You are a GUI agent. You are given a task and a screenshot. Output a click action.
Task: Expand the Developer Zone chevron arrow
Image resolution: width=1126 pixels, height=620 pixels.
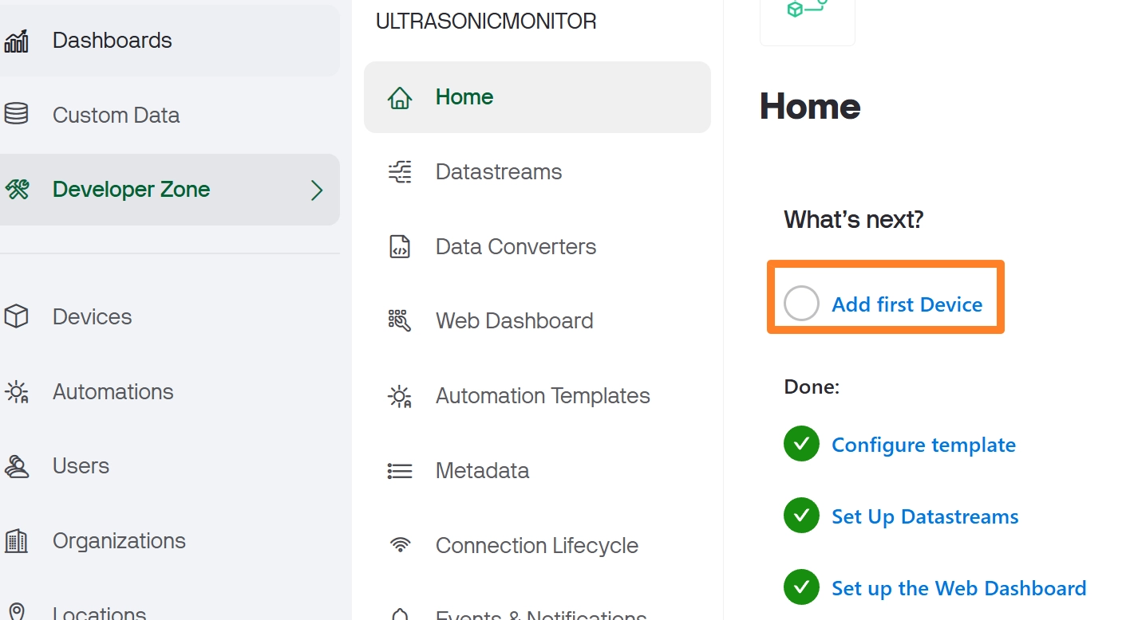[317, 190]
